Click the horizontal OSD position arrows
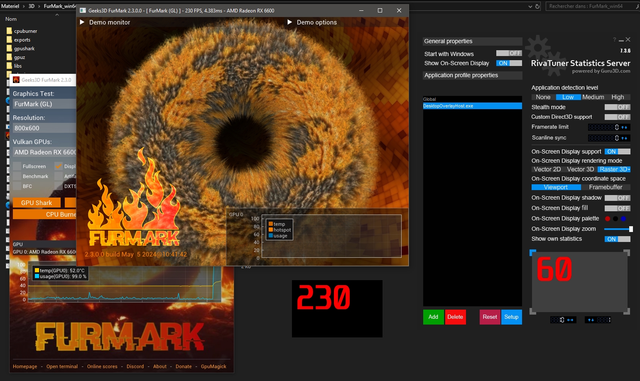640x381 pixels. [x=570, y=320]
